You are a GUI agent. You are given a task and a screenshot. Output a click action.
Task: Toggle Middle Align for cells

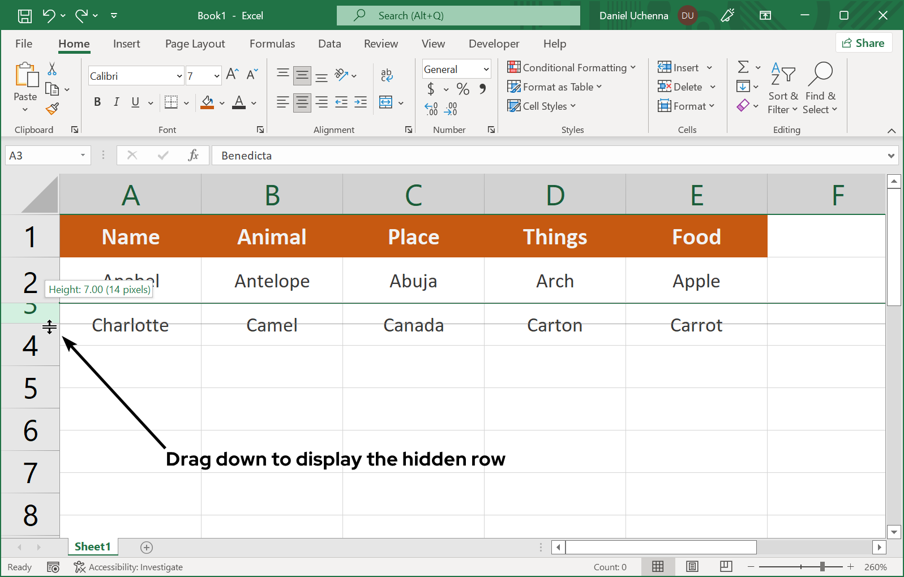(302, 75)
